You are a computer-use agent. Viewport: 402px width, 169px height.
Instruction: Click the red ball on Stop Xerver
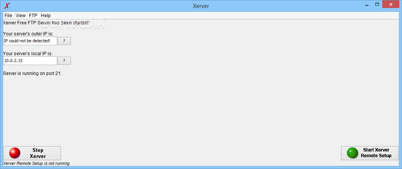click(14, 153)
